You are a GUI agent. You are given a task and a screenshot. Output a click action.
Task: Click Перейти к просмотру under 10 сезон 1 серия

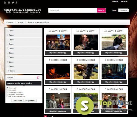[58, 53]
